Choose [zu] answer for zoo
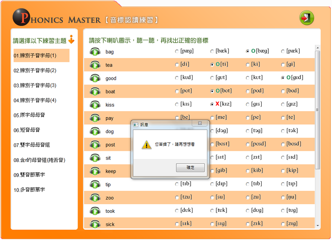Image resolution: width=332 pixels, height=240 pixels. pos(248,197)
